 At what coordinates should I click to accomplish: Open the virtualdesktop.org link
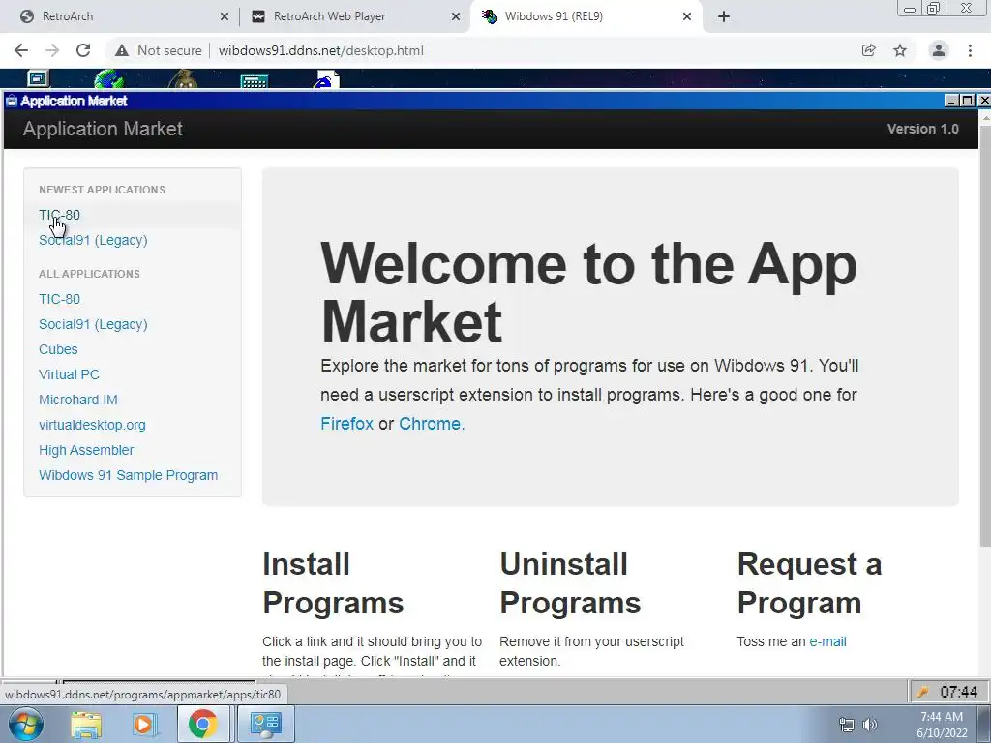[x=92, y=426]
